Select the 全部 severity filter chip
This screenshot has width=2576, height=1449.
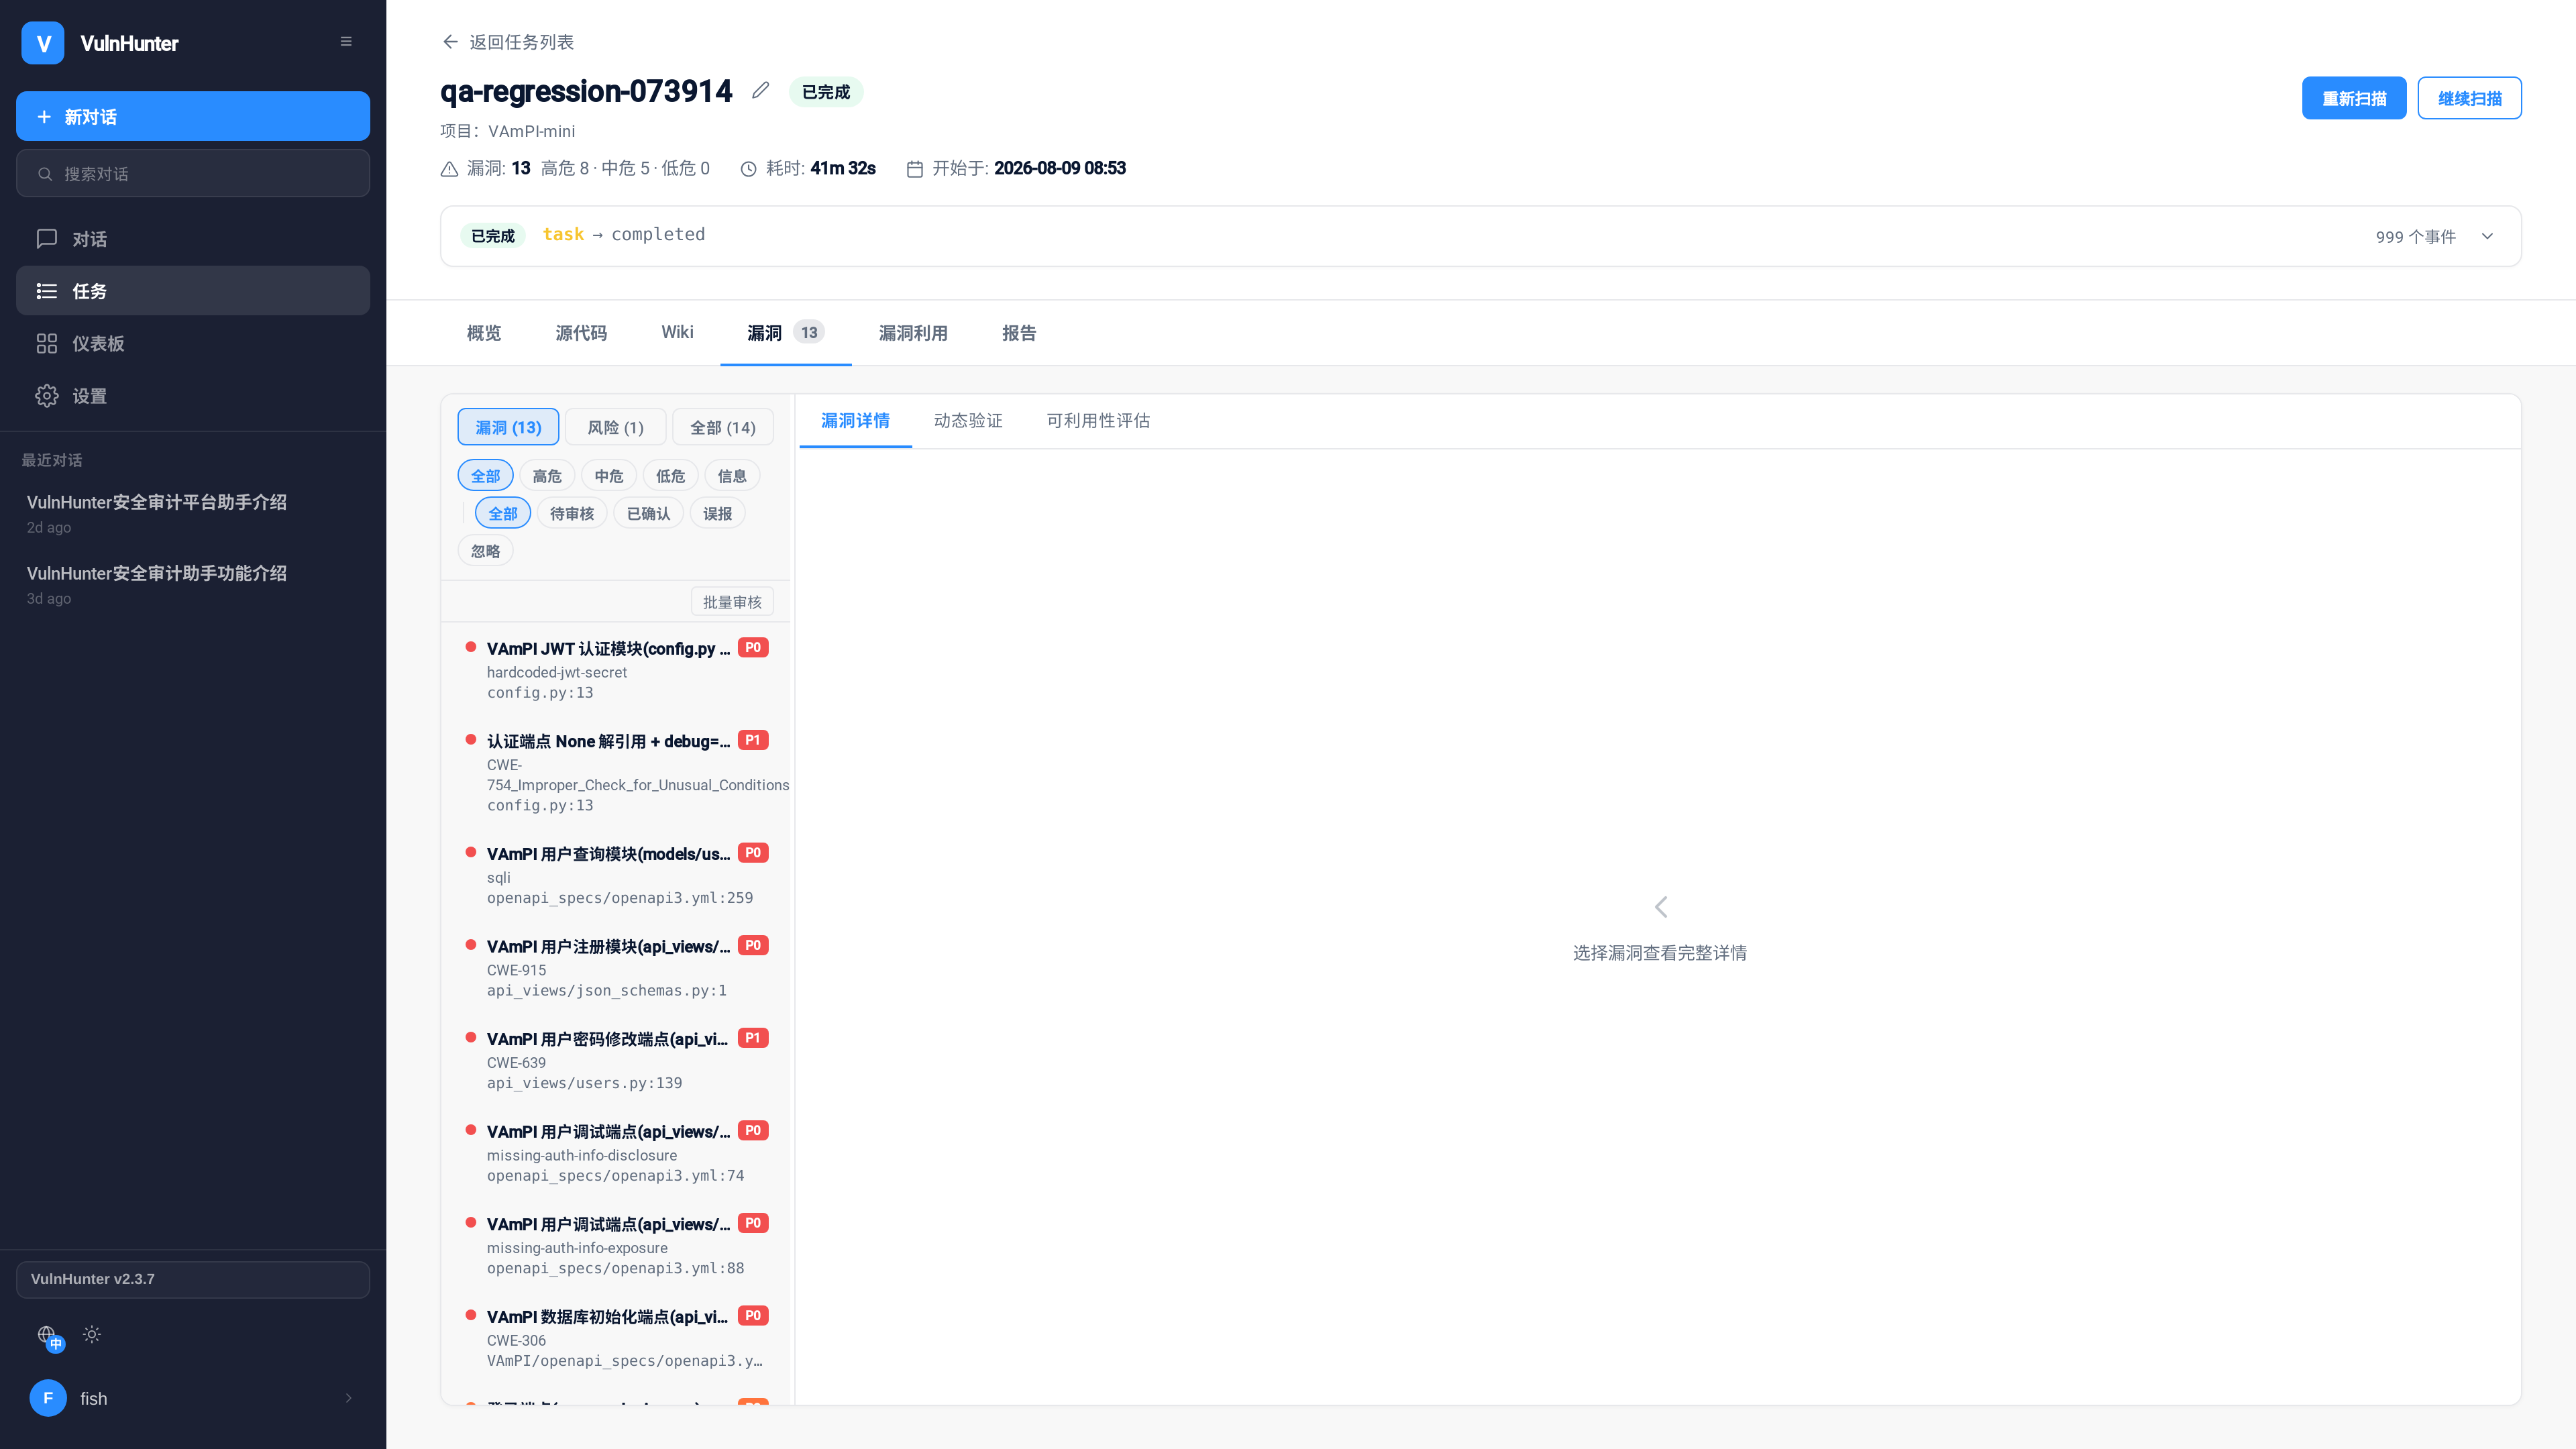click(x=485, y=476)
